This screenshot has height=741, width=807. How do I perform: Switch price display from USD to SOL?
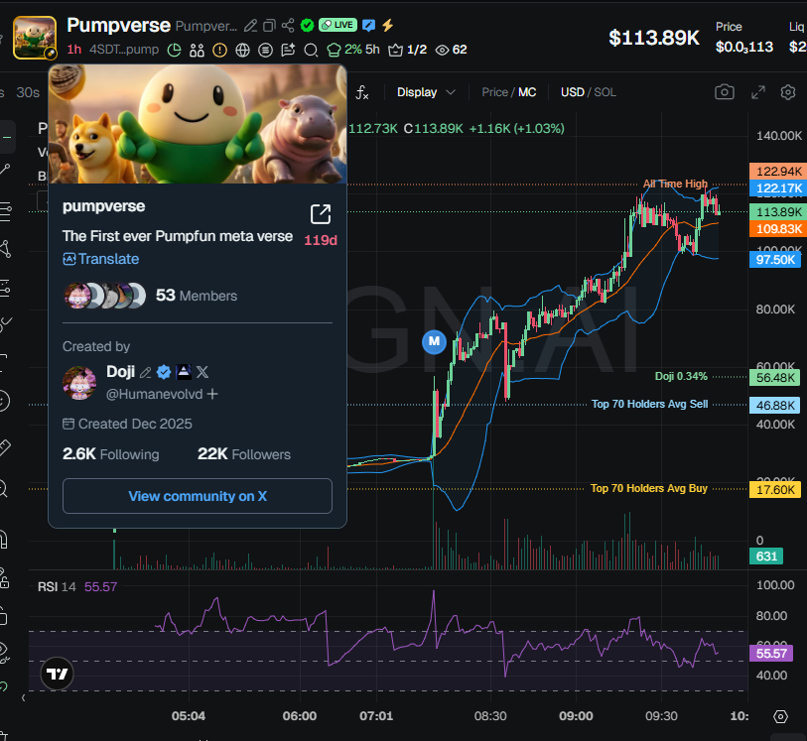point(607,91)
